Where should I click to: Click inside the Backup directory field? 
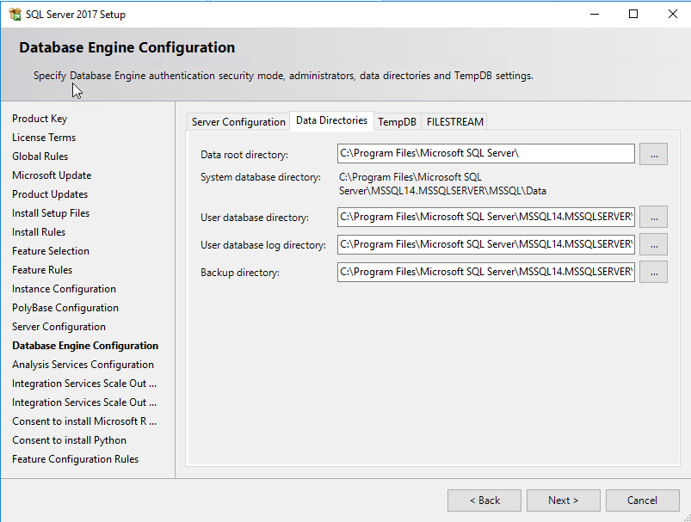point(486,272)
